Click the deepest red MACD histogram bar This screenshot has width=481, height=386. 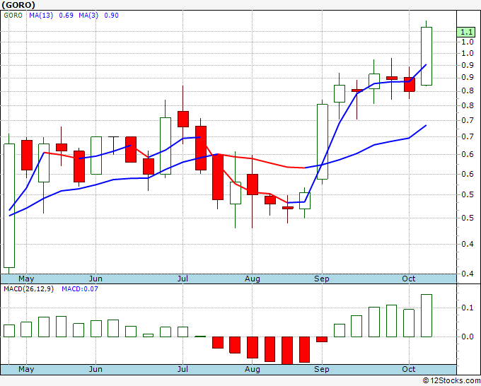click(x=287, y=351)
